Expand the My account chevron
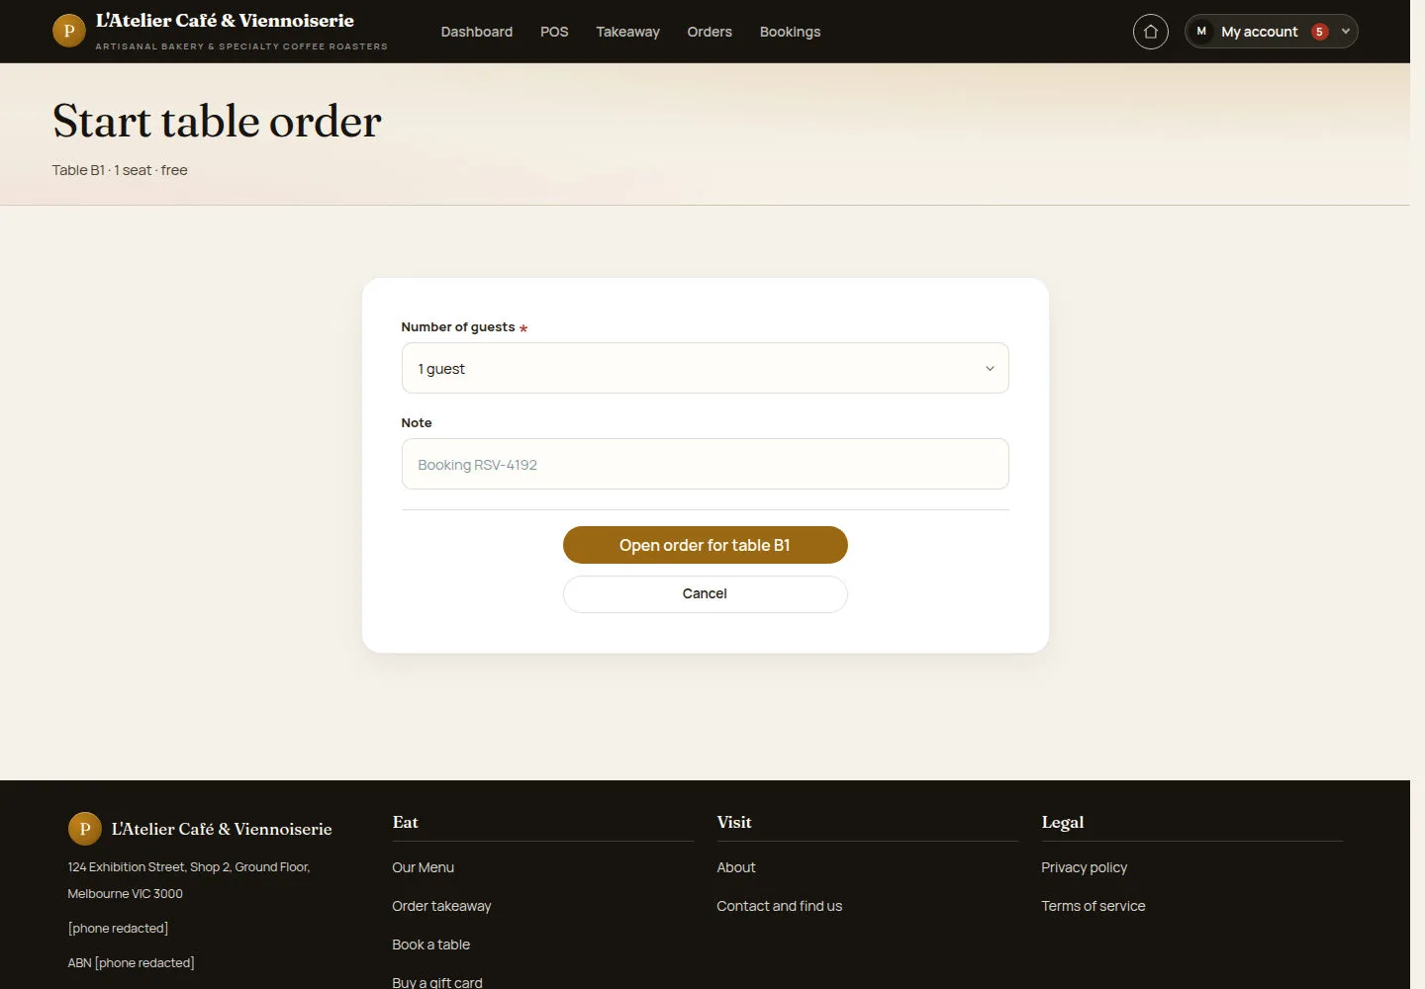 coord(1345,32)
